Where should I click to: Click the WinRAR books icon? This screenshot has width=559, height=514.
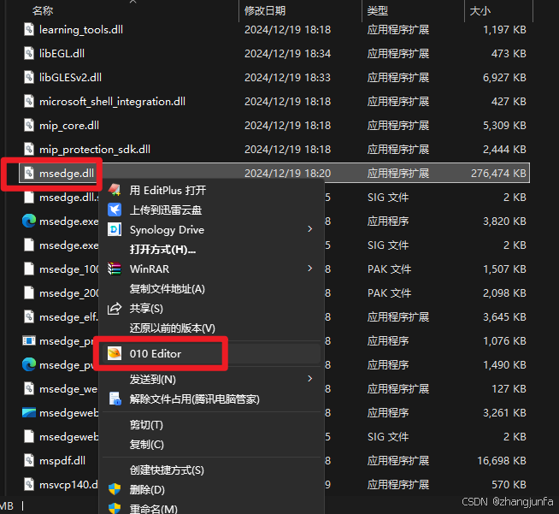coord(115,269)
